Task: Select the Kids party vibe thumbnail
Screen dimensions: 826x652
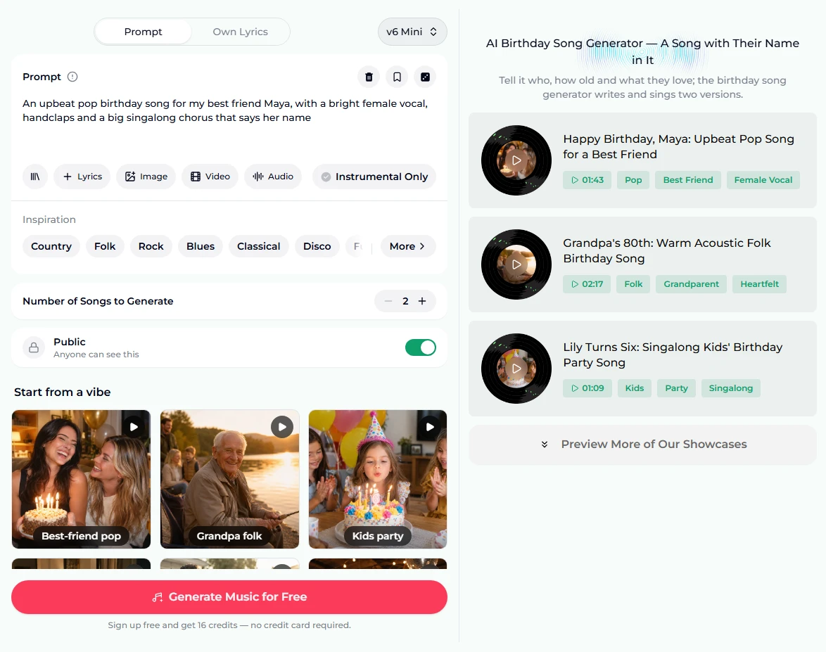Action: pos(378,479)
